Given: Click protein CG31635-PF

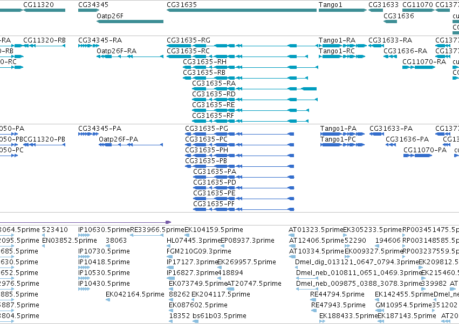Looking at the screenshot, I should (x=244, y=210).
